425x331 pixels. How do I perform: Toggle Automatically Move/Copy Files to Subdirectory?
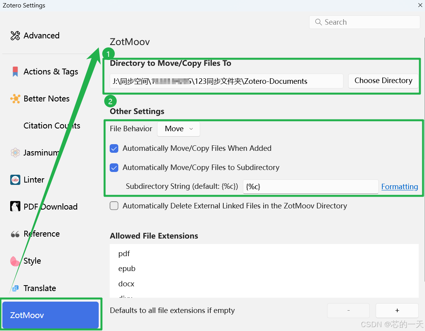114,168
